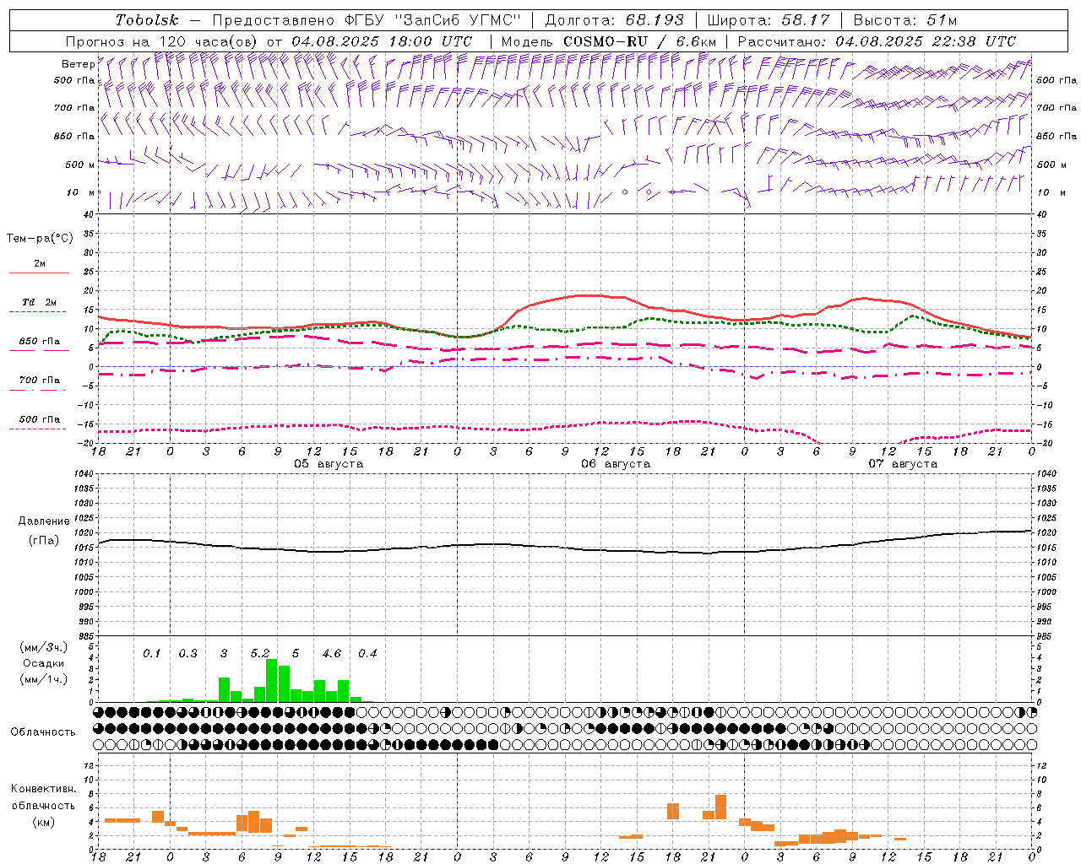Click the 'Осадки' precipitation label
This screenshot has height=864, width=1081.
point(44,663)
